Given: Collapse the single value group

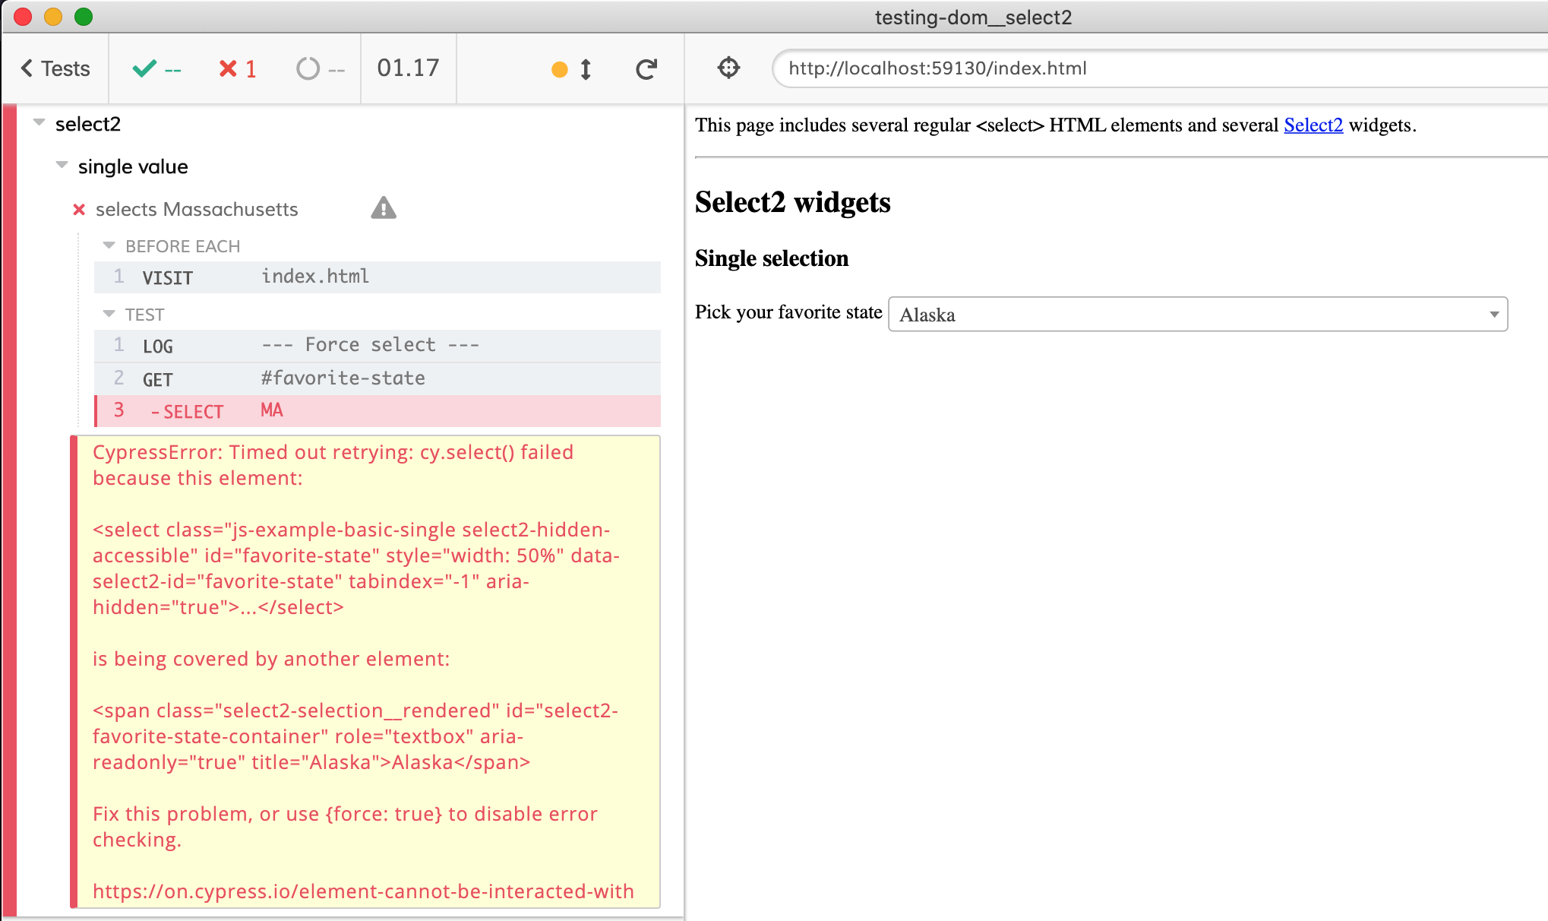Looking at the screenshot, I should pos(62,165).
